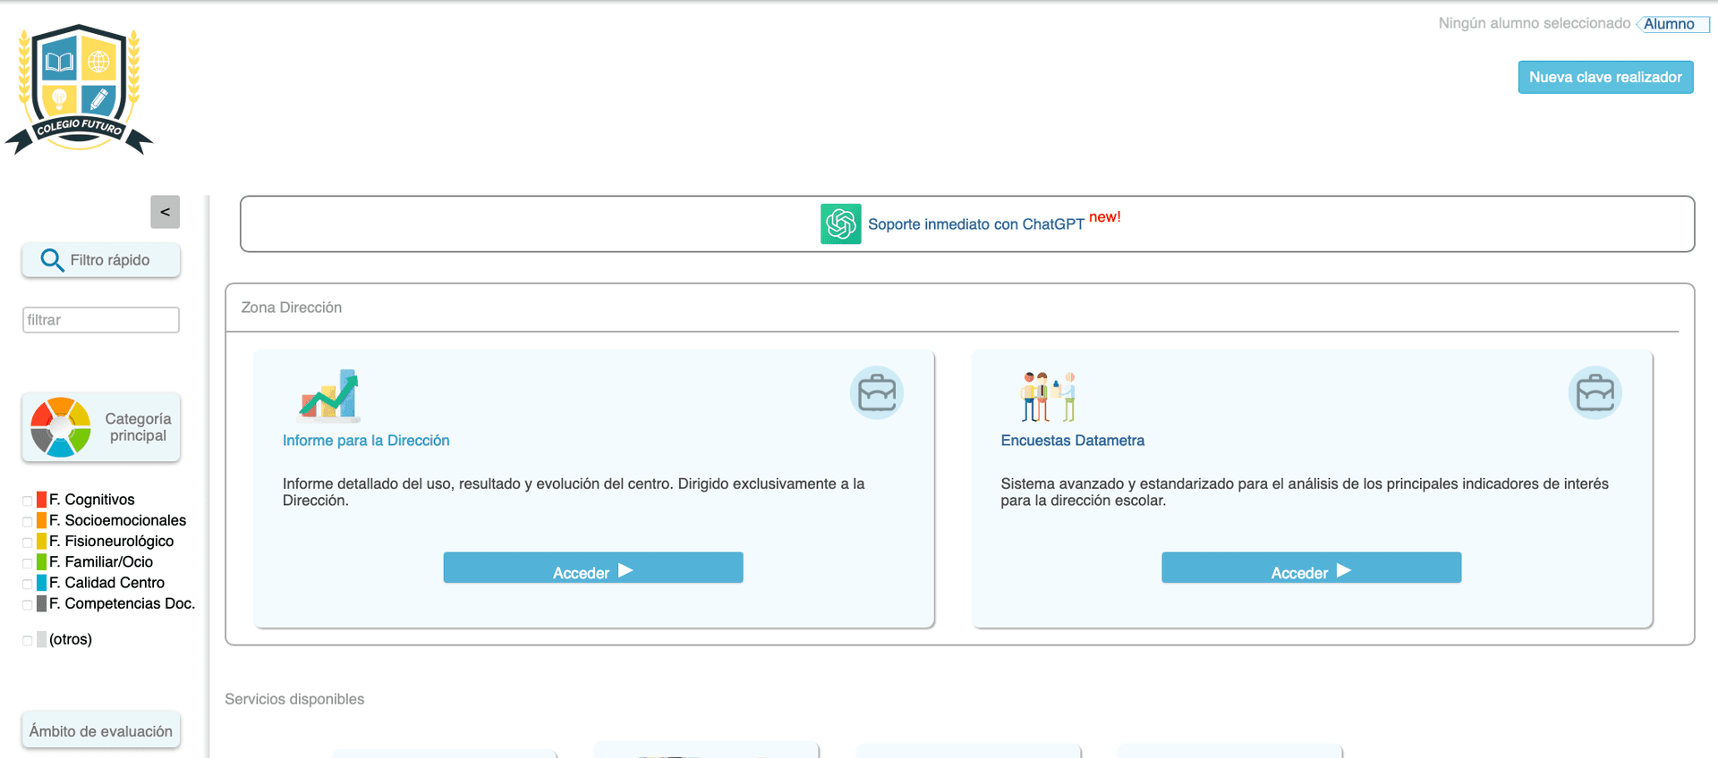
Task: Enable the F. Socioemocionales filter checkbox
Action: [x=28, y=521]
